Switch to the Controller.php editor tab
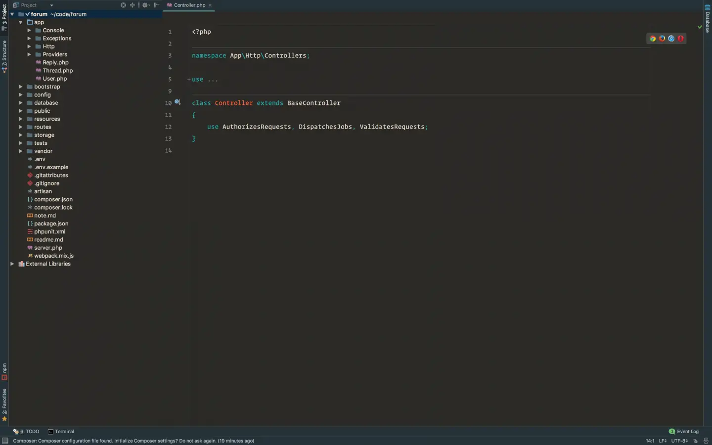The height and width of the screenshot is (445, 712). (x=189, y=5)
